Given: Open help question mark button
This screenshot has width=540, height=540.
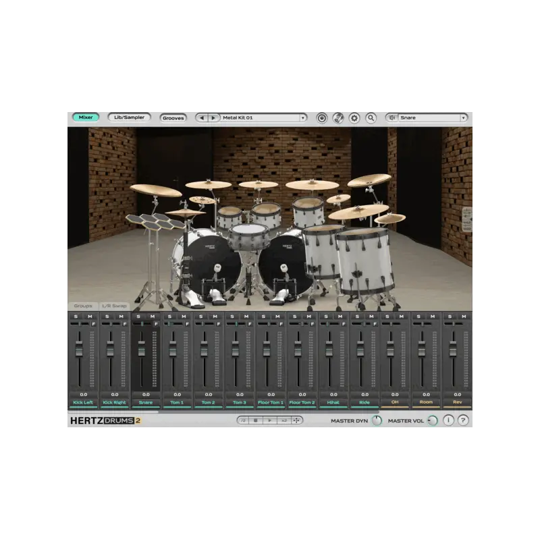Looking at the screenshot, I should pyautogui.click(x=463, y=420).
